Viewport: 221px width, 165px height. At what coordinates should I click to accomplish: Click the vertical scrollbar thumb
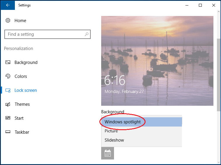(219, 75)
